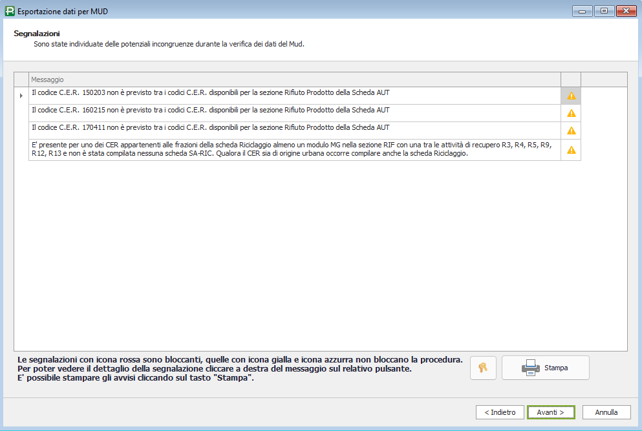This screenshot has width=642, height=431.
Task: Click the yellow warning icon for C.E.R. 170411
Action: (571, 131)
